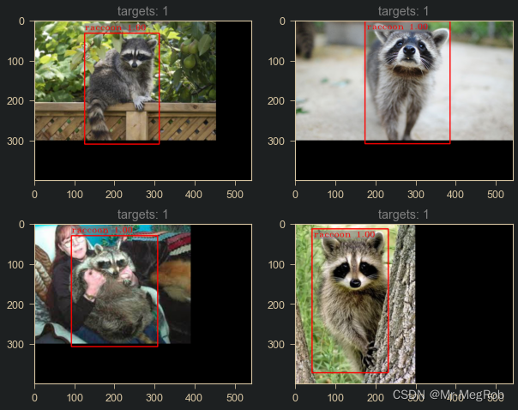Click the raccoon beside tree trunk photo
The width and height of the screenshot is (518, 410).
coord(355,304)
